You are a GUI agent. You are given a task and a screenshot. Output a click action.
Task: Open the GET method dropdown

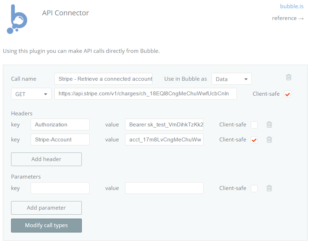pyautogui.click(x=31, y=94)
